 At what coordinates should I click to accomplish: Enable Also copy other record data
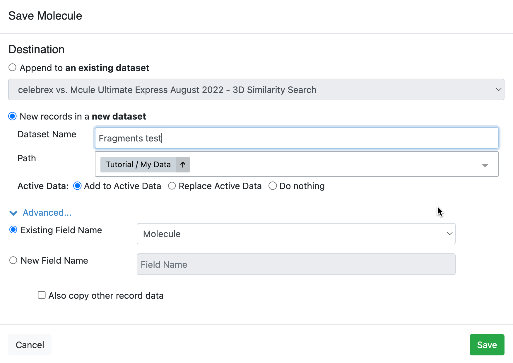(42, 295)
